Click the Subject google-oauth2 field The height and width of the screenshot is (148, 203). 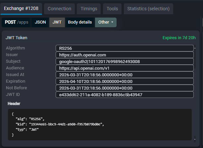point(125,61)
